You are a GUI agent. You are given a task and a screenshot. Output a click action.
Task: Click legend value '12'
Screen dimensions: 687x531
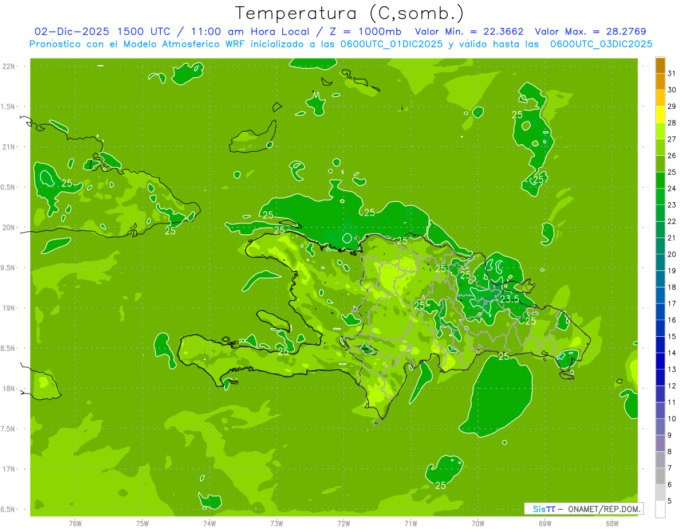click(672, 386)
